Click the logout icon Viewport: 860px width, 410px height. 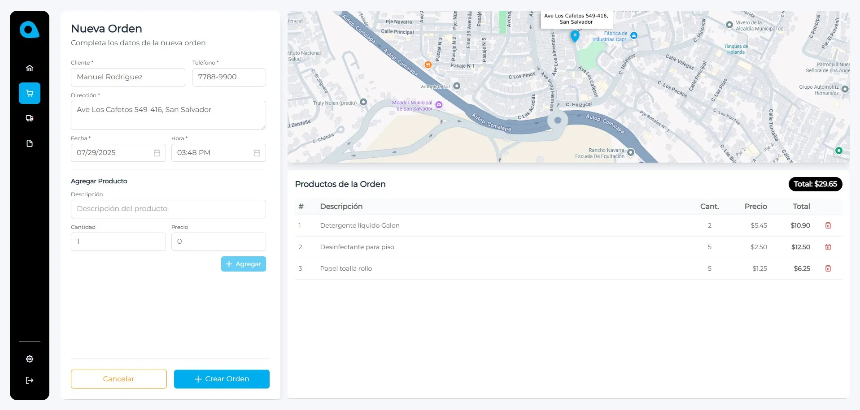tap(30, 380)
